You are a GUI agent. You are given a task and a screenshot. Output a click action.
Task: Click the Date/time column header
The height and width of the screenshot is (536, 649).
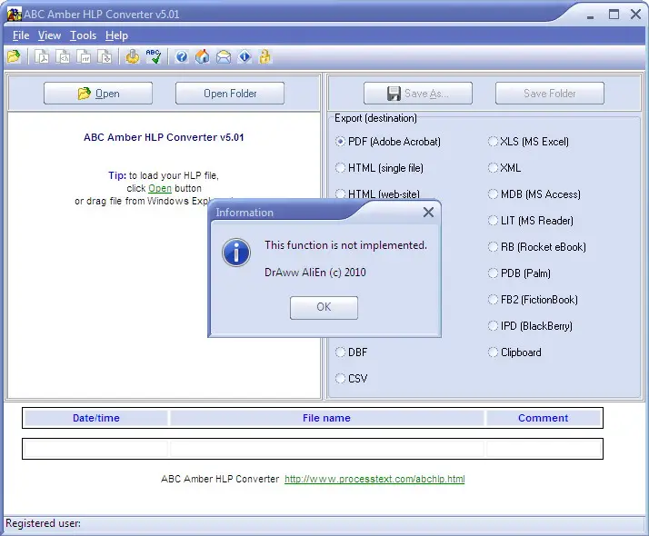point(96,418)
